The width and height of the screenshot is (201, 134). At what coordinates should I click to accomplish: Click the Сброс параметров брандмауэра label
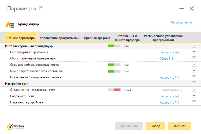tap(33, 58)
